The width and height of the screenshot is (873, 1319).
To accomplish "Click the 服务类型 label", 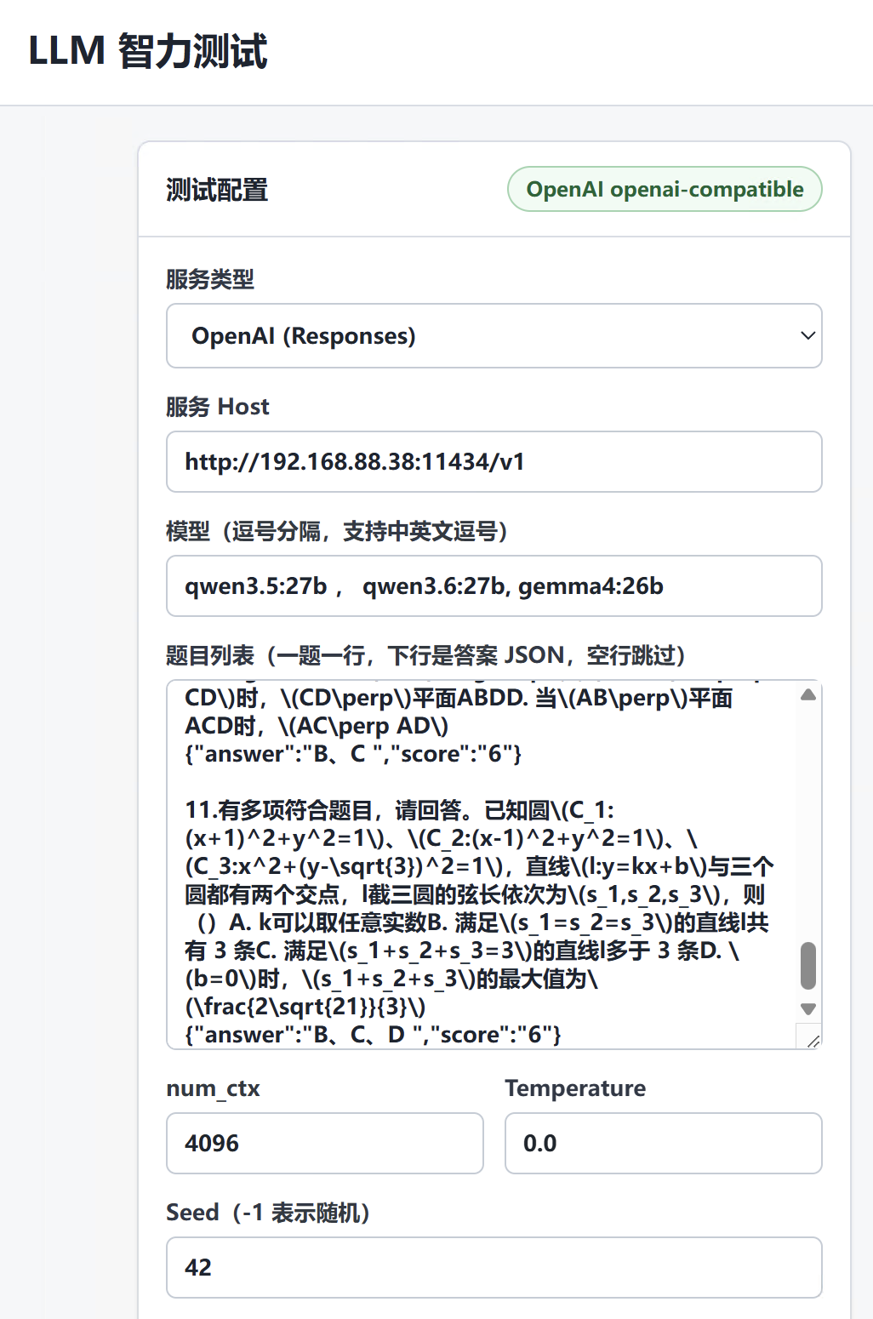I will (210, 279).
